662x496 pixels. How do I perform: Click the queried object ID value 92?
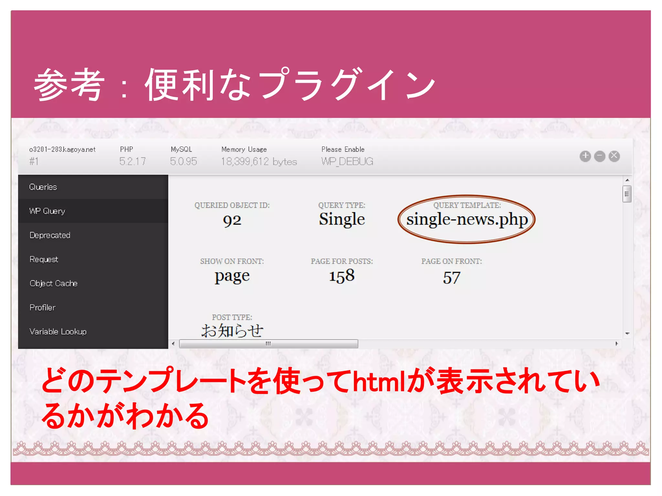coord(232,221)
